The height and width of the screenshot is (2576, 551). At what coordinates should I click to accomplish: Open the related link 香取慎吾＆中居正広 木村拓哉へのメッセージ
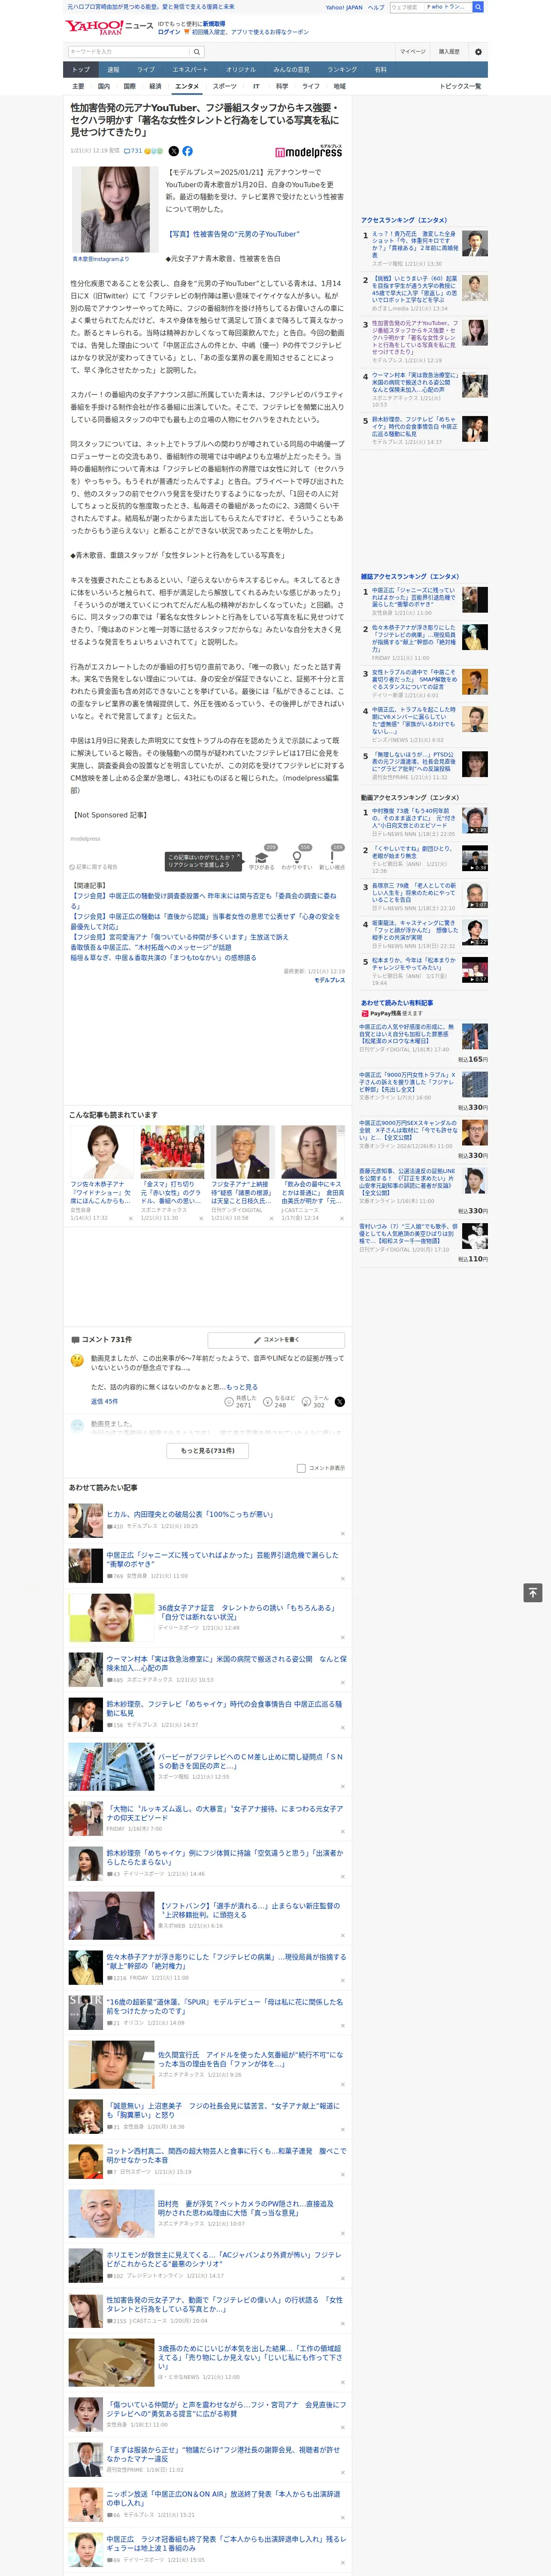(150, 947)
